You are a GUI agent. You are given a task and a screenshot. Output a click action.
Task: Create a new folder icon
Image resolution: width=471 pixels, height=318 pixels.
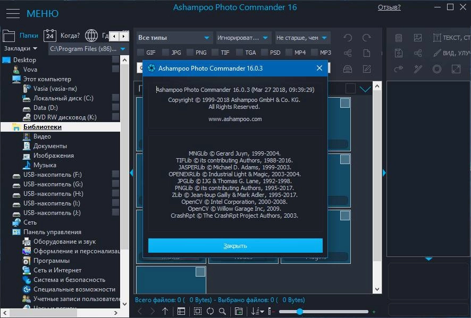[x=239, y=312]
